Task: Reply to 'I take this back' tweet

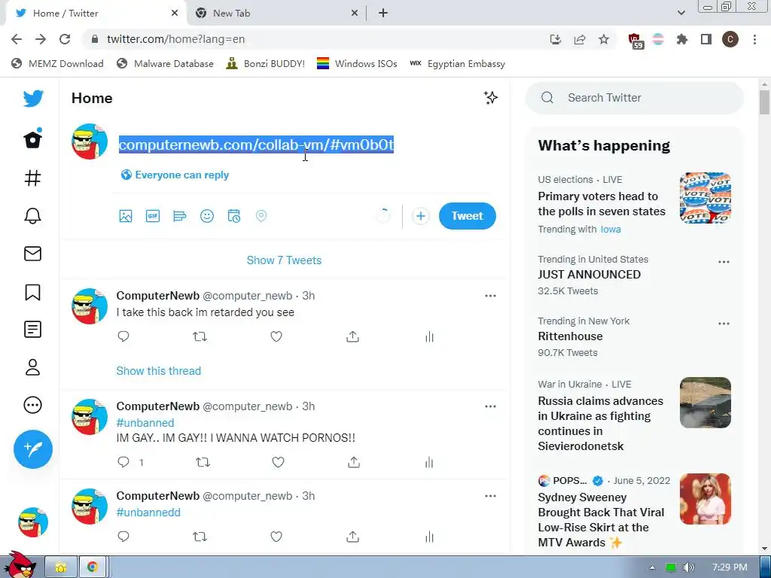Action: click(x=123, y=336)
